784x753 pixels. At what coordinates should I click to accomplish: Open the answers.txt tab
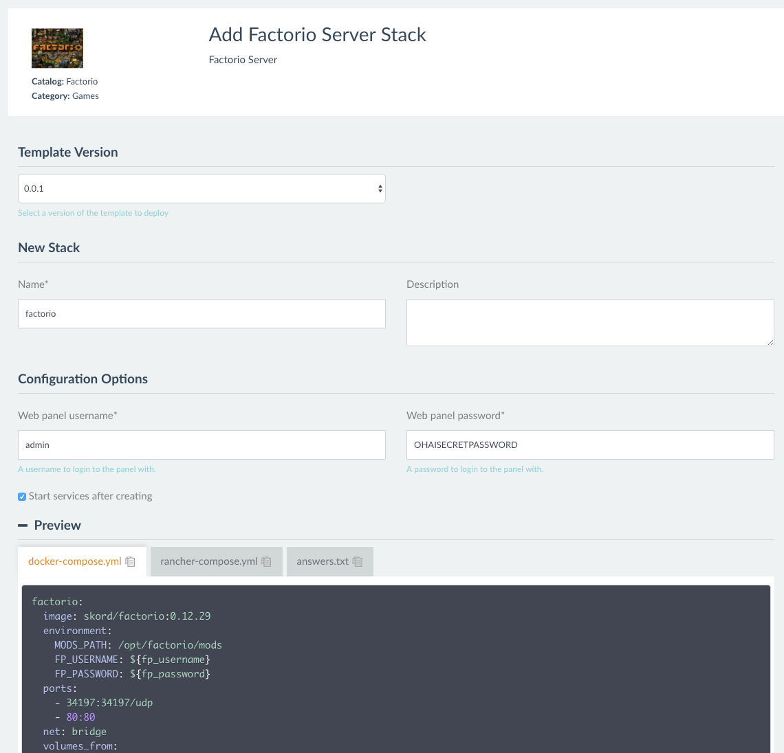tap(322, 561)
